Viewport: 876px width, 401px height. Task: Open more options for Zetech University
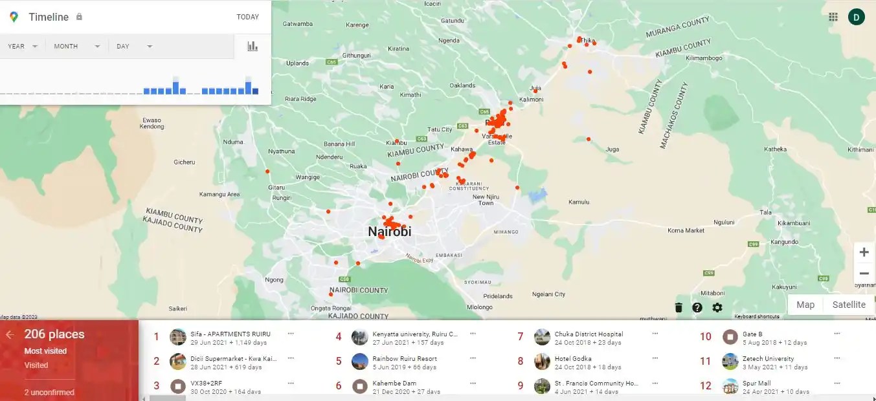(837, 358)
